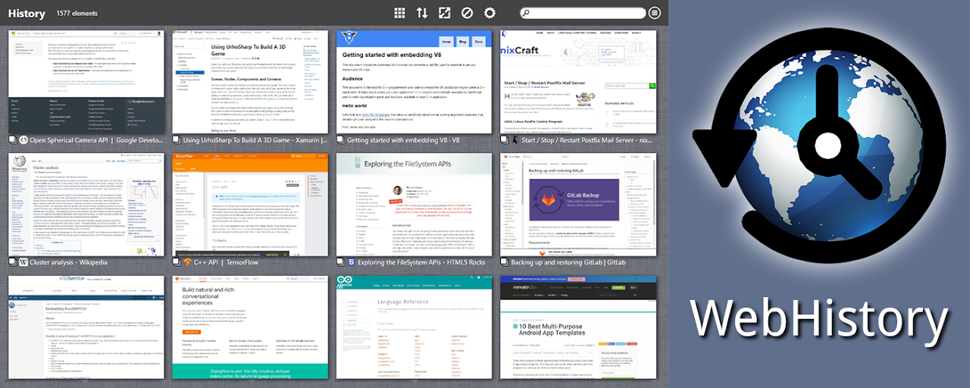Open the Dialogflow conversational experiences thumbnail
This screenshot has width=970, height=388.
point(250,327)
